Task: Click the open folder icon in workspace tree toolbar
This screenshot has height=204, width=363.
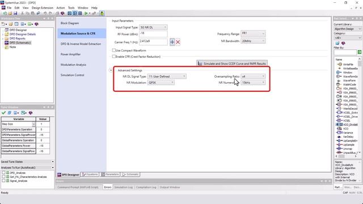Action: (x=11, y=24)
